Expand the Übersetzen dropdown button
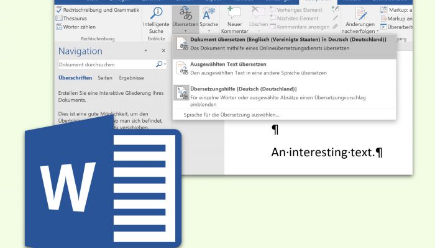435x248 pixels. click(x=185, y=20)
